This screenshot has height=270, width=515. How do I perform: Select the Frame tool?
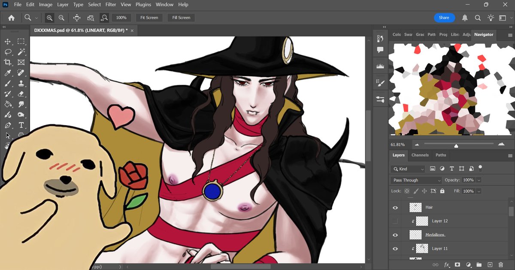[21, 63]
